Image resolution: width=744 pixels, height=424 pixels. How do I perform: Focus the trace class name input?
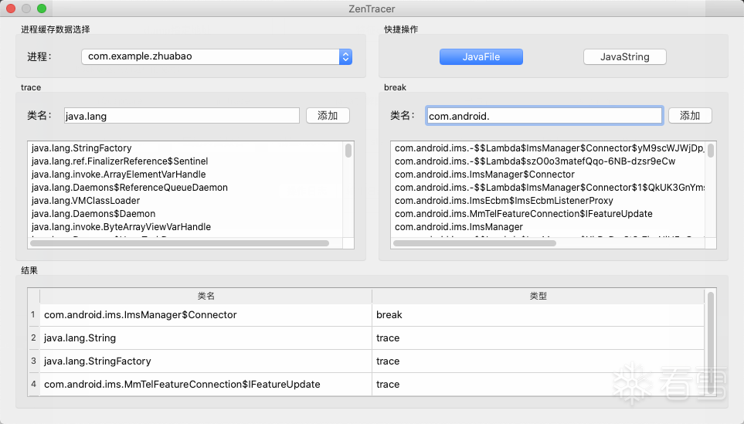pyautogui.click(x=182, y=116)
